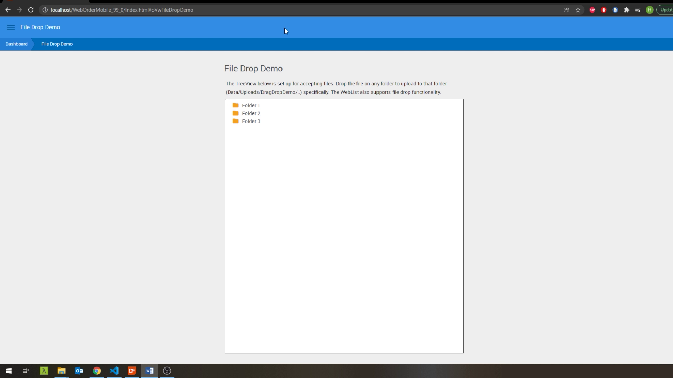The width and height of the screenshot is (673, 378).
Task: Open the hamburger menu icon
Action: (x=11, y=27)
